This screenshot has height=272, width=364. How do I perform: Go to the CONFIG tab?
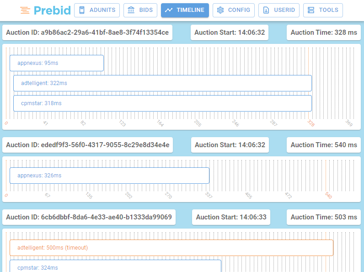[234, 10]
